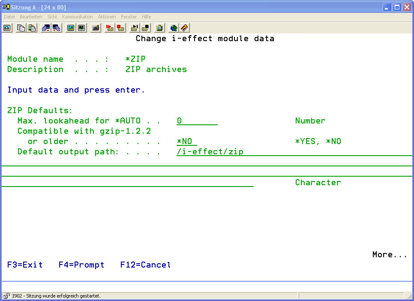Open the color mapping icon

[x=81, y=28]
